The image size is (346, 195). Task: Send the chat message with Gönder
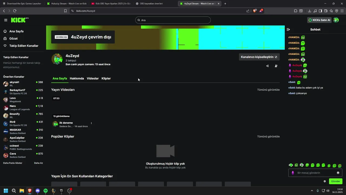[x=335, y=181]
